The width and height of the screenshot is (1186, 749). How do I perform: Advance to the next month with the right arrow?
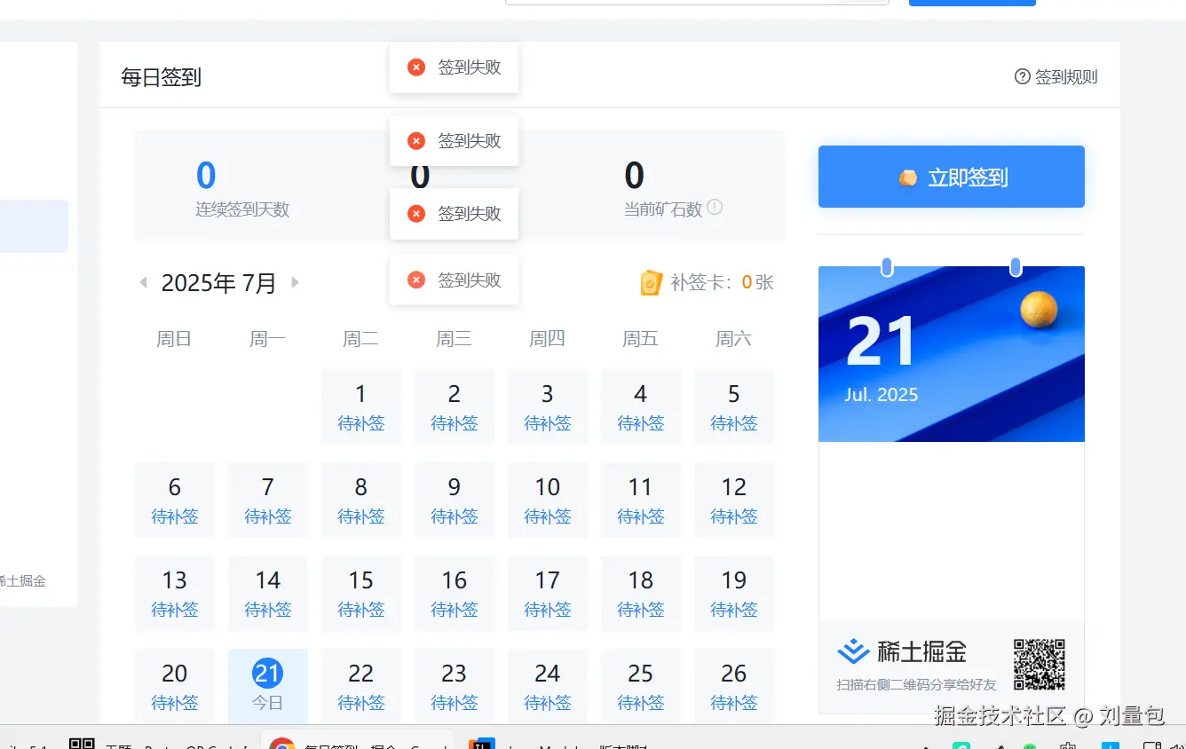click(296, 282)
